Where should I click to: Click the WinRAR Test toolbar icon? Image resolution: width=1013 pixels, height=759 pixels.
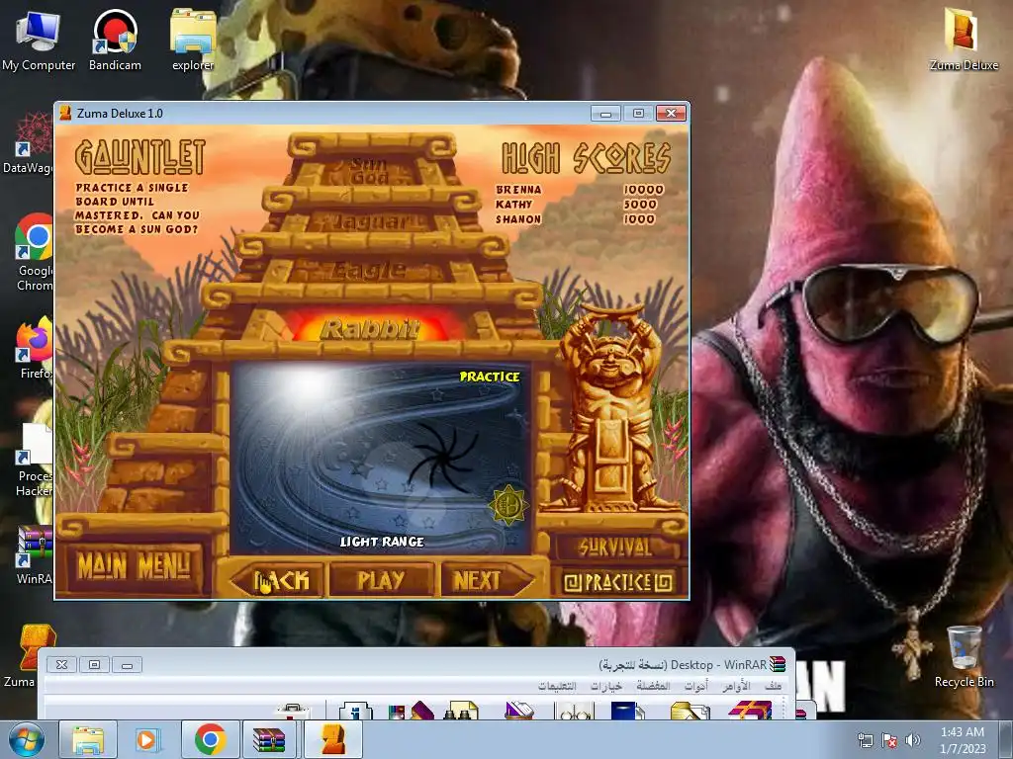(x=627, y=711)
